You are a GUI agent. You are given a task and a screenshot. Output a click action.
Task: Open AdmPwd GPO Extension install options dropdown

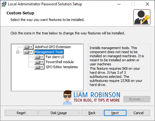(x=28, y=47)
